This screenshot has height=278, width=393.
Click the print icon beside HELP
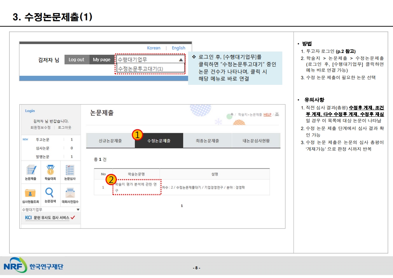[x=277, y=114]
